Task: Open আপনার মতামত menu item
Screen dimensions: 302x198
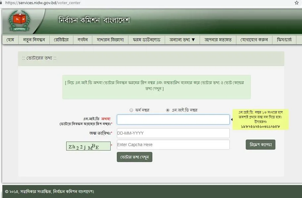Action: point(218,40)
